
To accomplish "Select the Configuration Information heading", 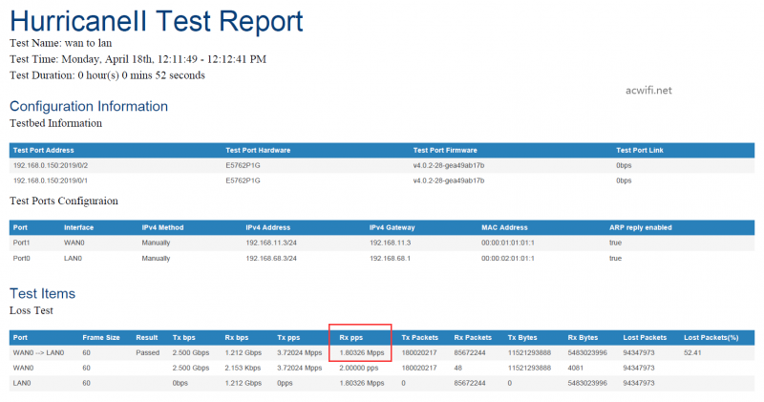I will pos(89,106).
